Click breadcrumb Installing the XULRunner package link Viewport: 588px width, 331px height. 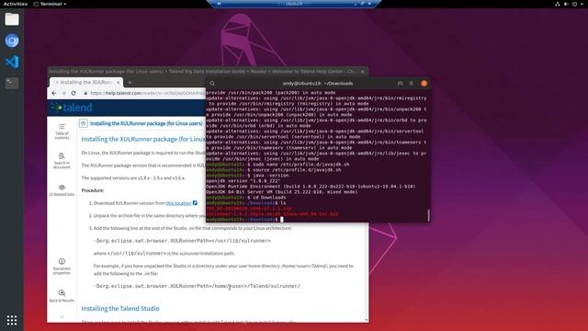click(x=146, y=123)
